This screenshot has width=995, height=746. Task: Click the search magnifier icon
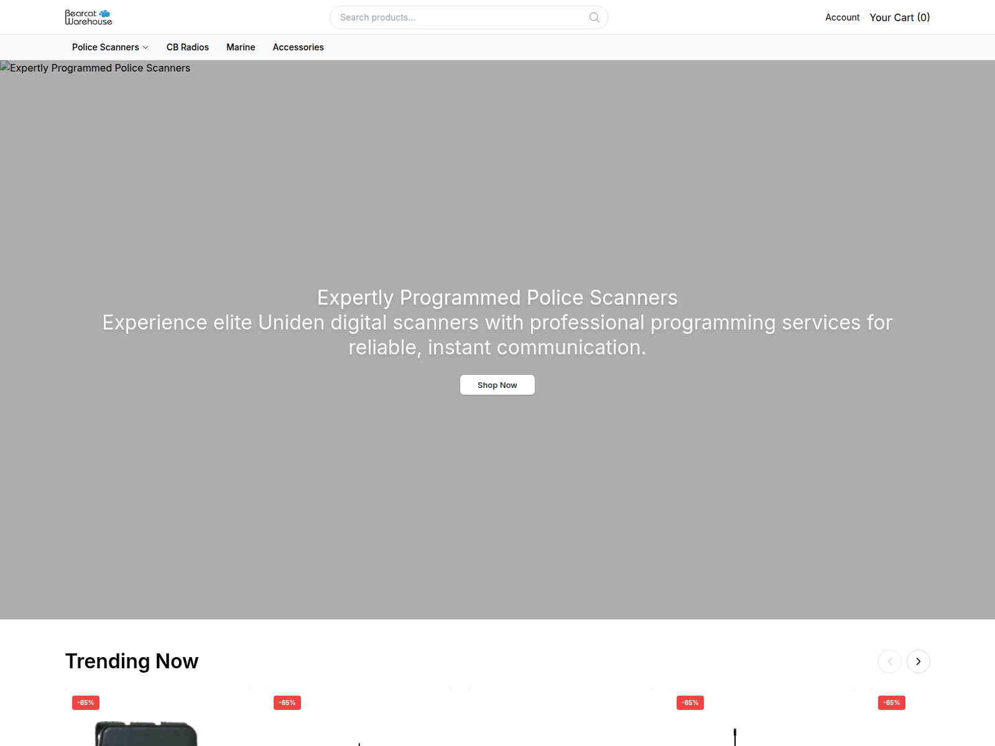(x=595, y=17)
